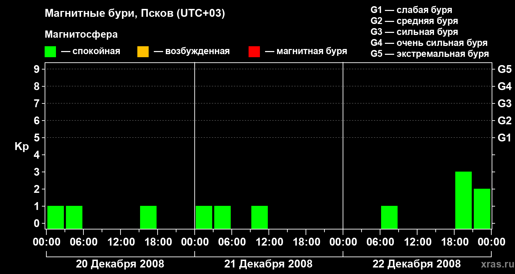Select the orange возбужденная legend swatch
Viewport: 515px width, 274px height.
pos(143,52)
